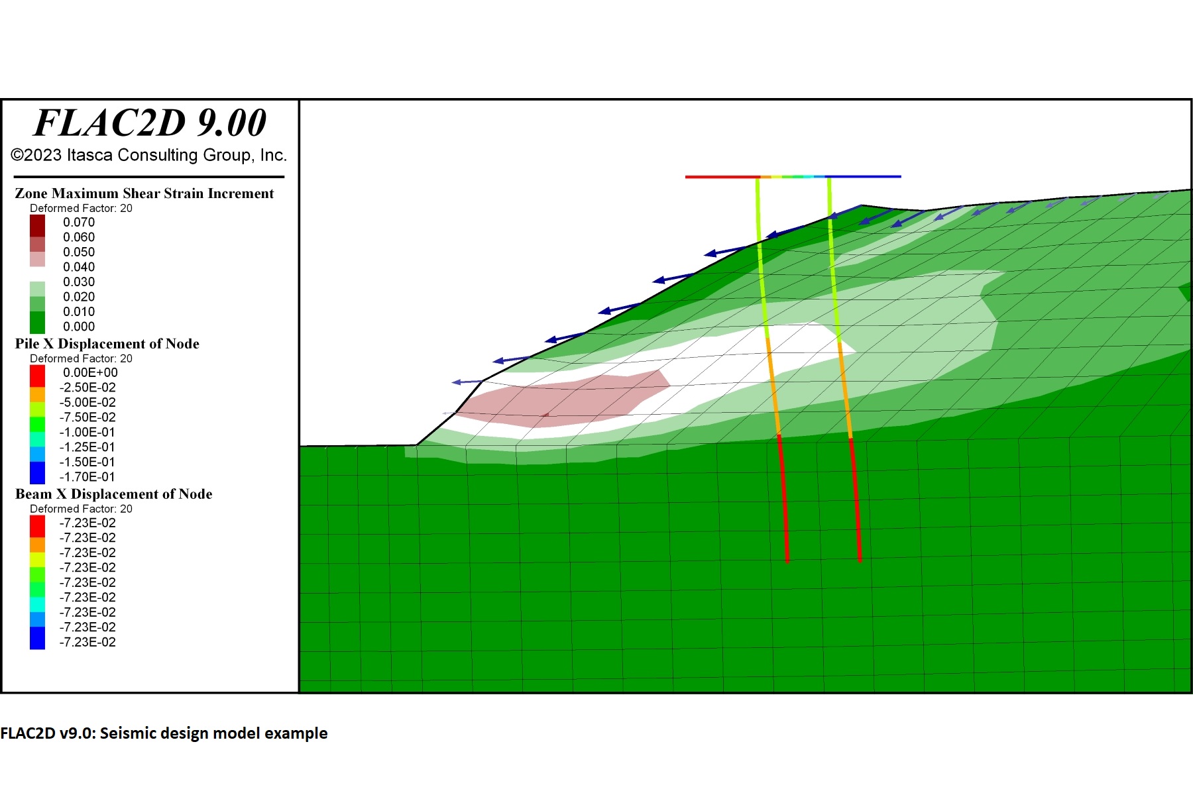1193x795 pixels.
Task: Click the 0.000 shear strain legend value
Action: [x=79, y=327]
